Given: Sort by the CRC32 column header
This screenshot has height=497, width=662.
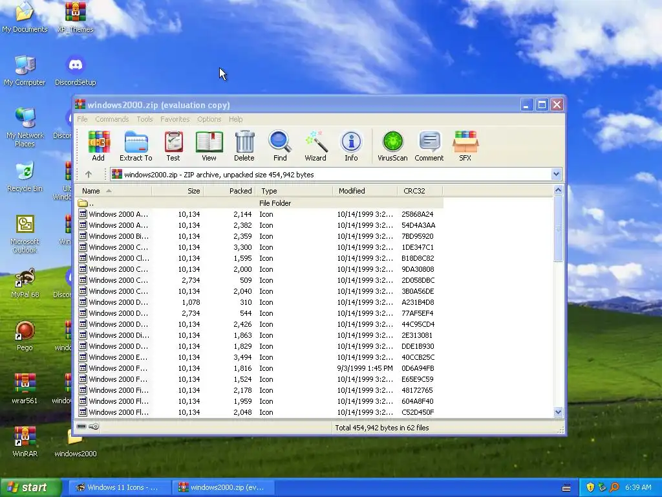Looking at the screenshot, I should (x=420, y=191).
